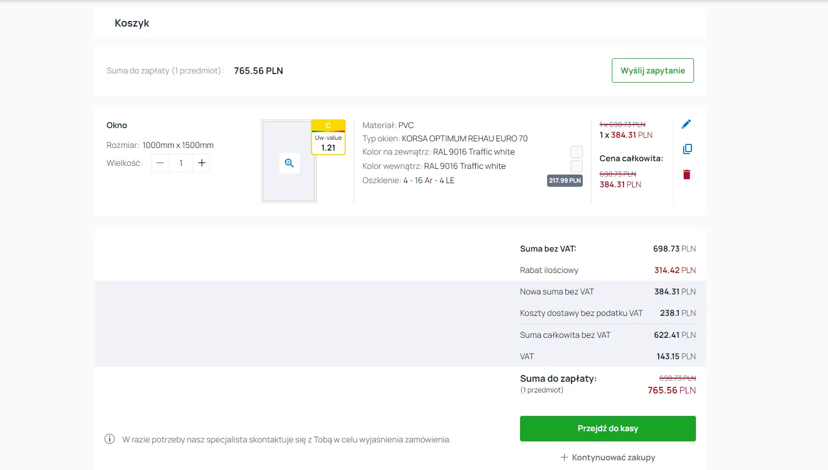Click the quantity field showing 1

tap(181, 163)
